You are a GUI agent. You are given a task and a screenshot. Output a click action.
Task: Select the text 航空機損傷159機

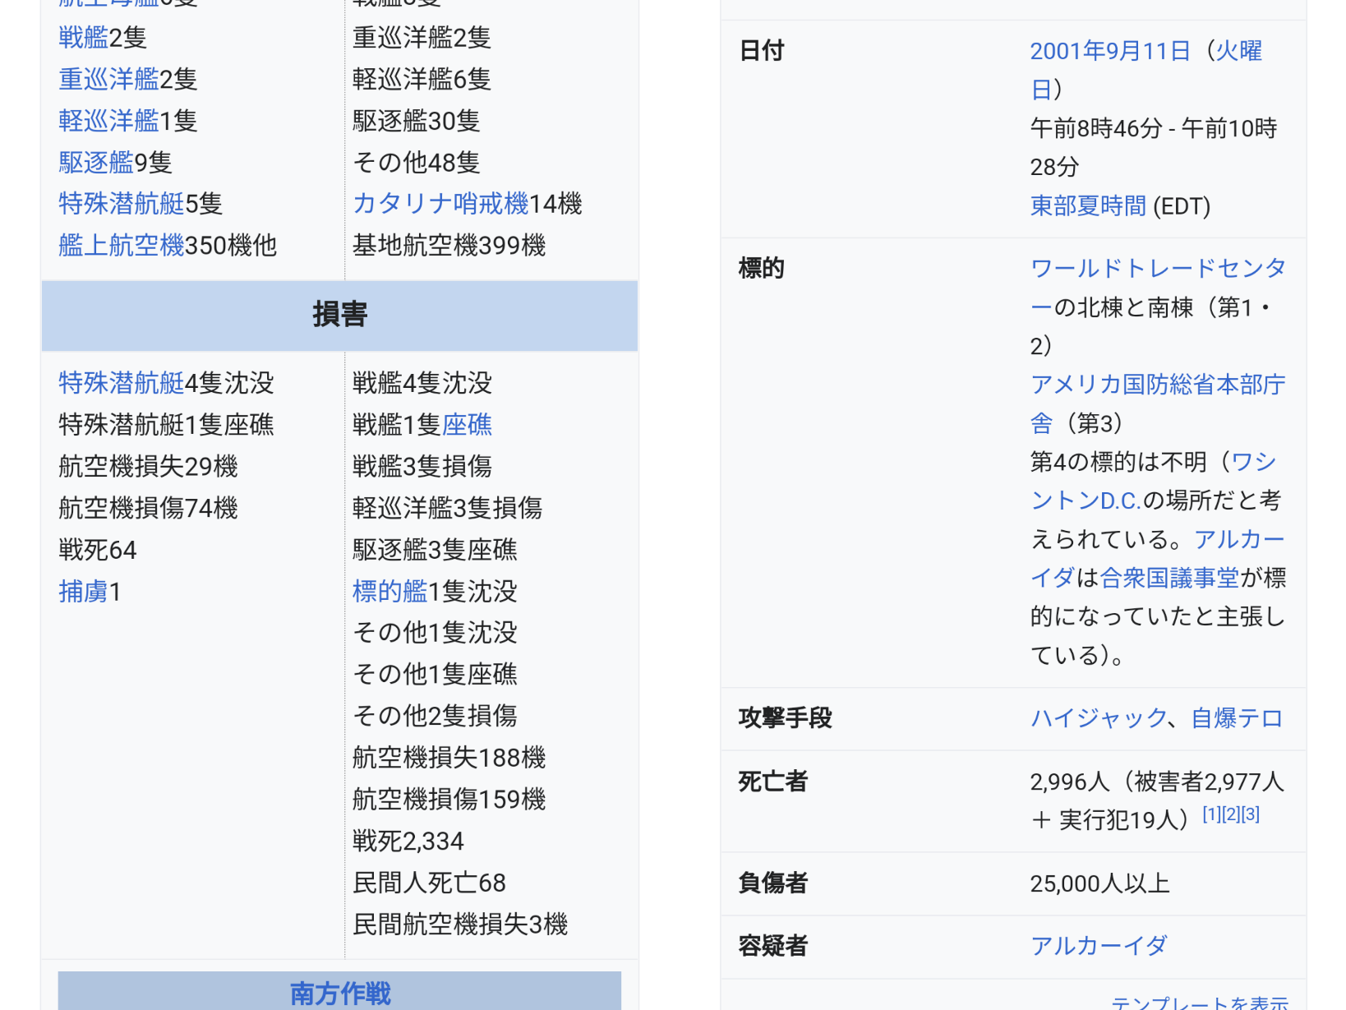[x=449, y=800]
